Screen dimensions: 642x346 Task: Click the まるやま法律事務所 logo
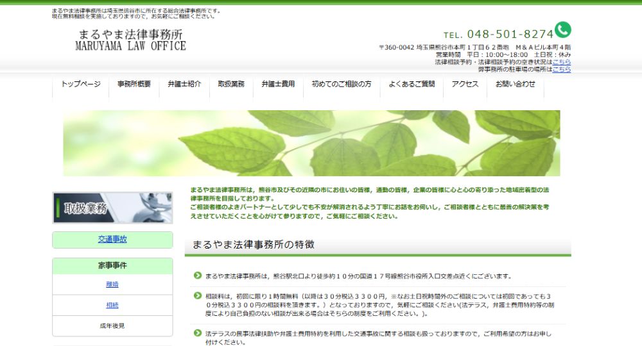[x=130, y=40]
